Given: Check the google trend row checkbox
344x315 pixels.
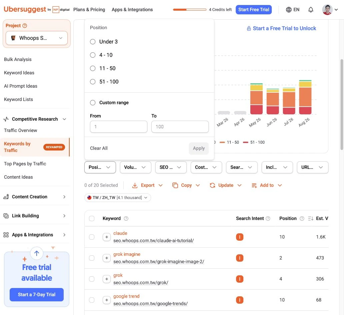Looking at the screenshot, I should point(92,300).
